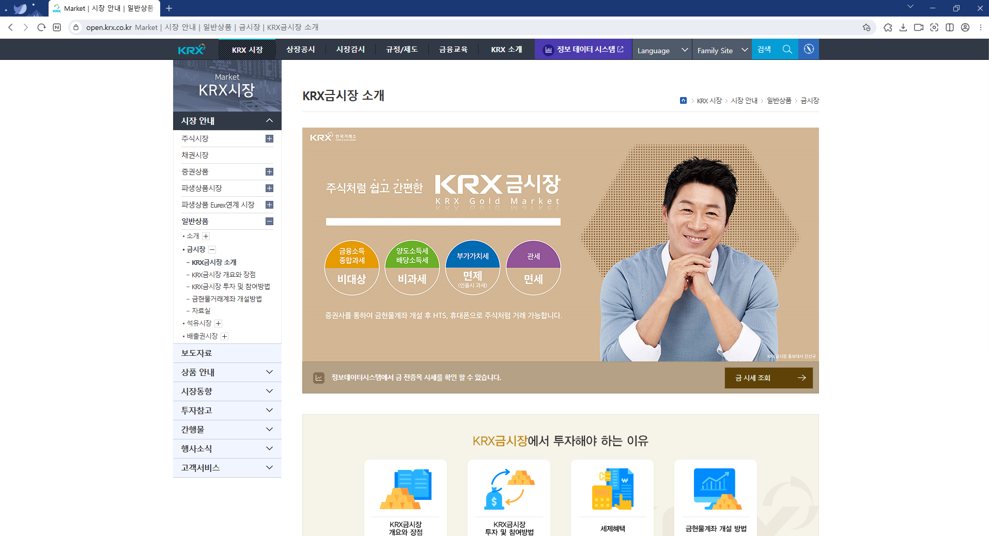Click KRX금시장 투자 및 참여방법 card icon

509,489
